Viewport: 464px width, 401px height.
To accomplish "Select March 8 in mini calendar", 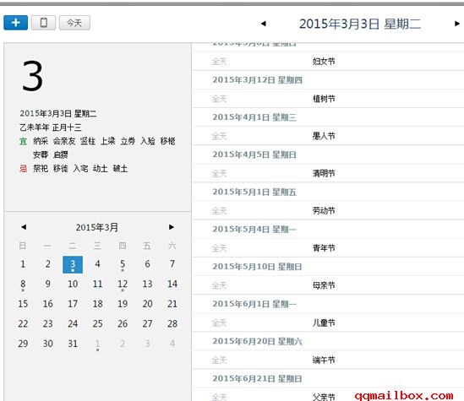I will click(x=23, y=284).
